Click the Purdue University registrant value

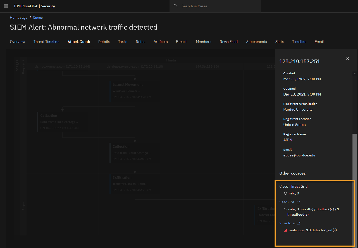[298, 110]
